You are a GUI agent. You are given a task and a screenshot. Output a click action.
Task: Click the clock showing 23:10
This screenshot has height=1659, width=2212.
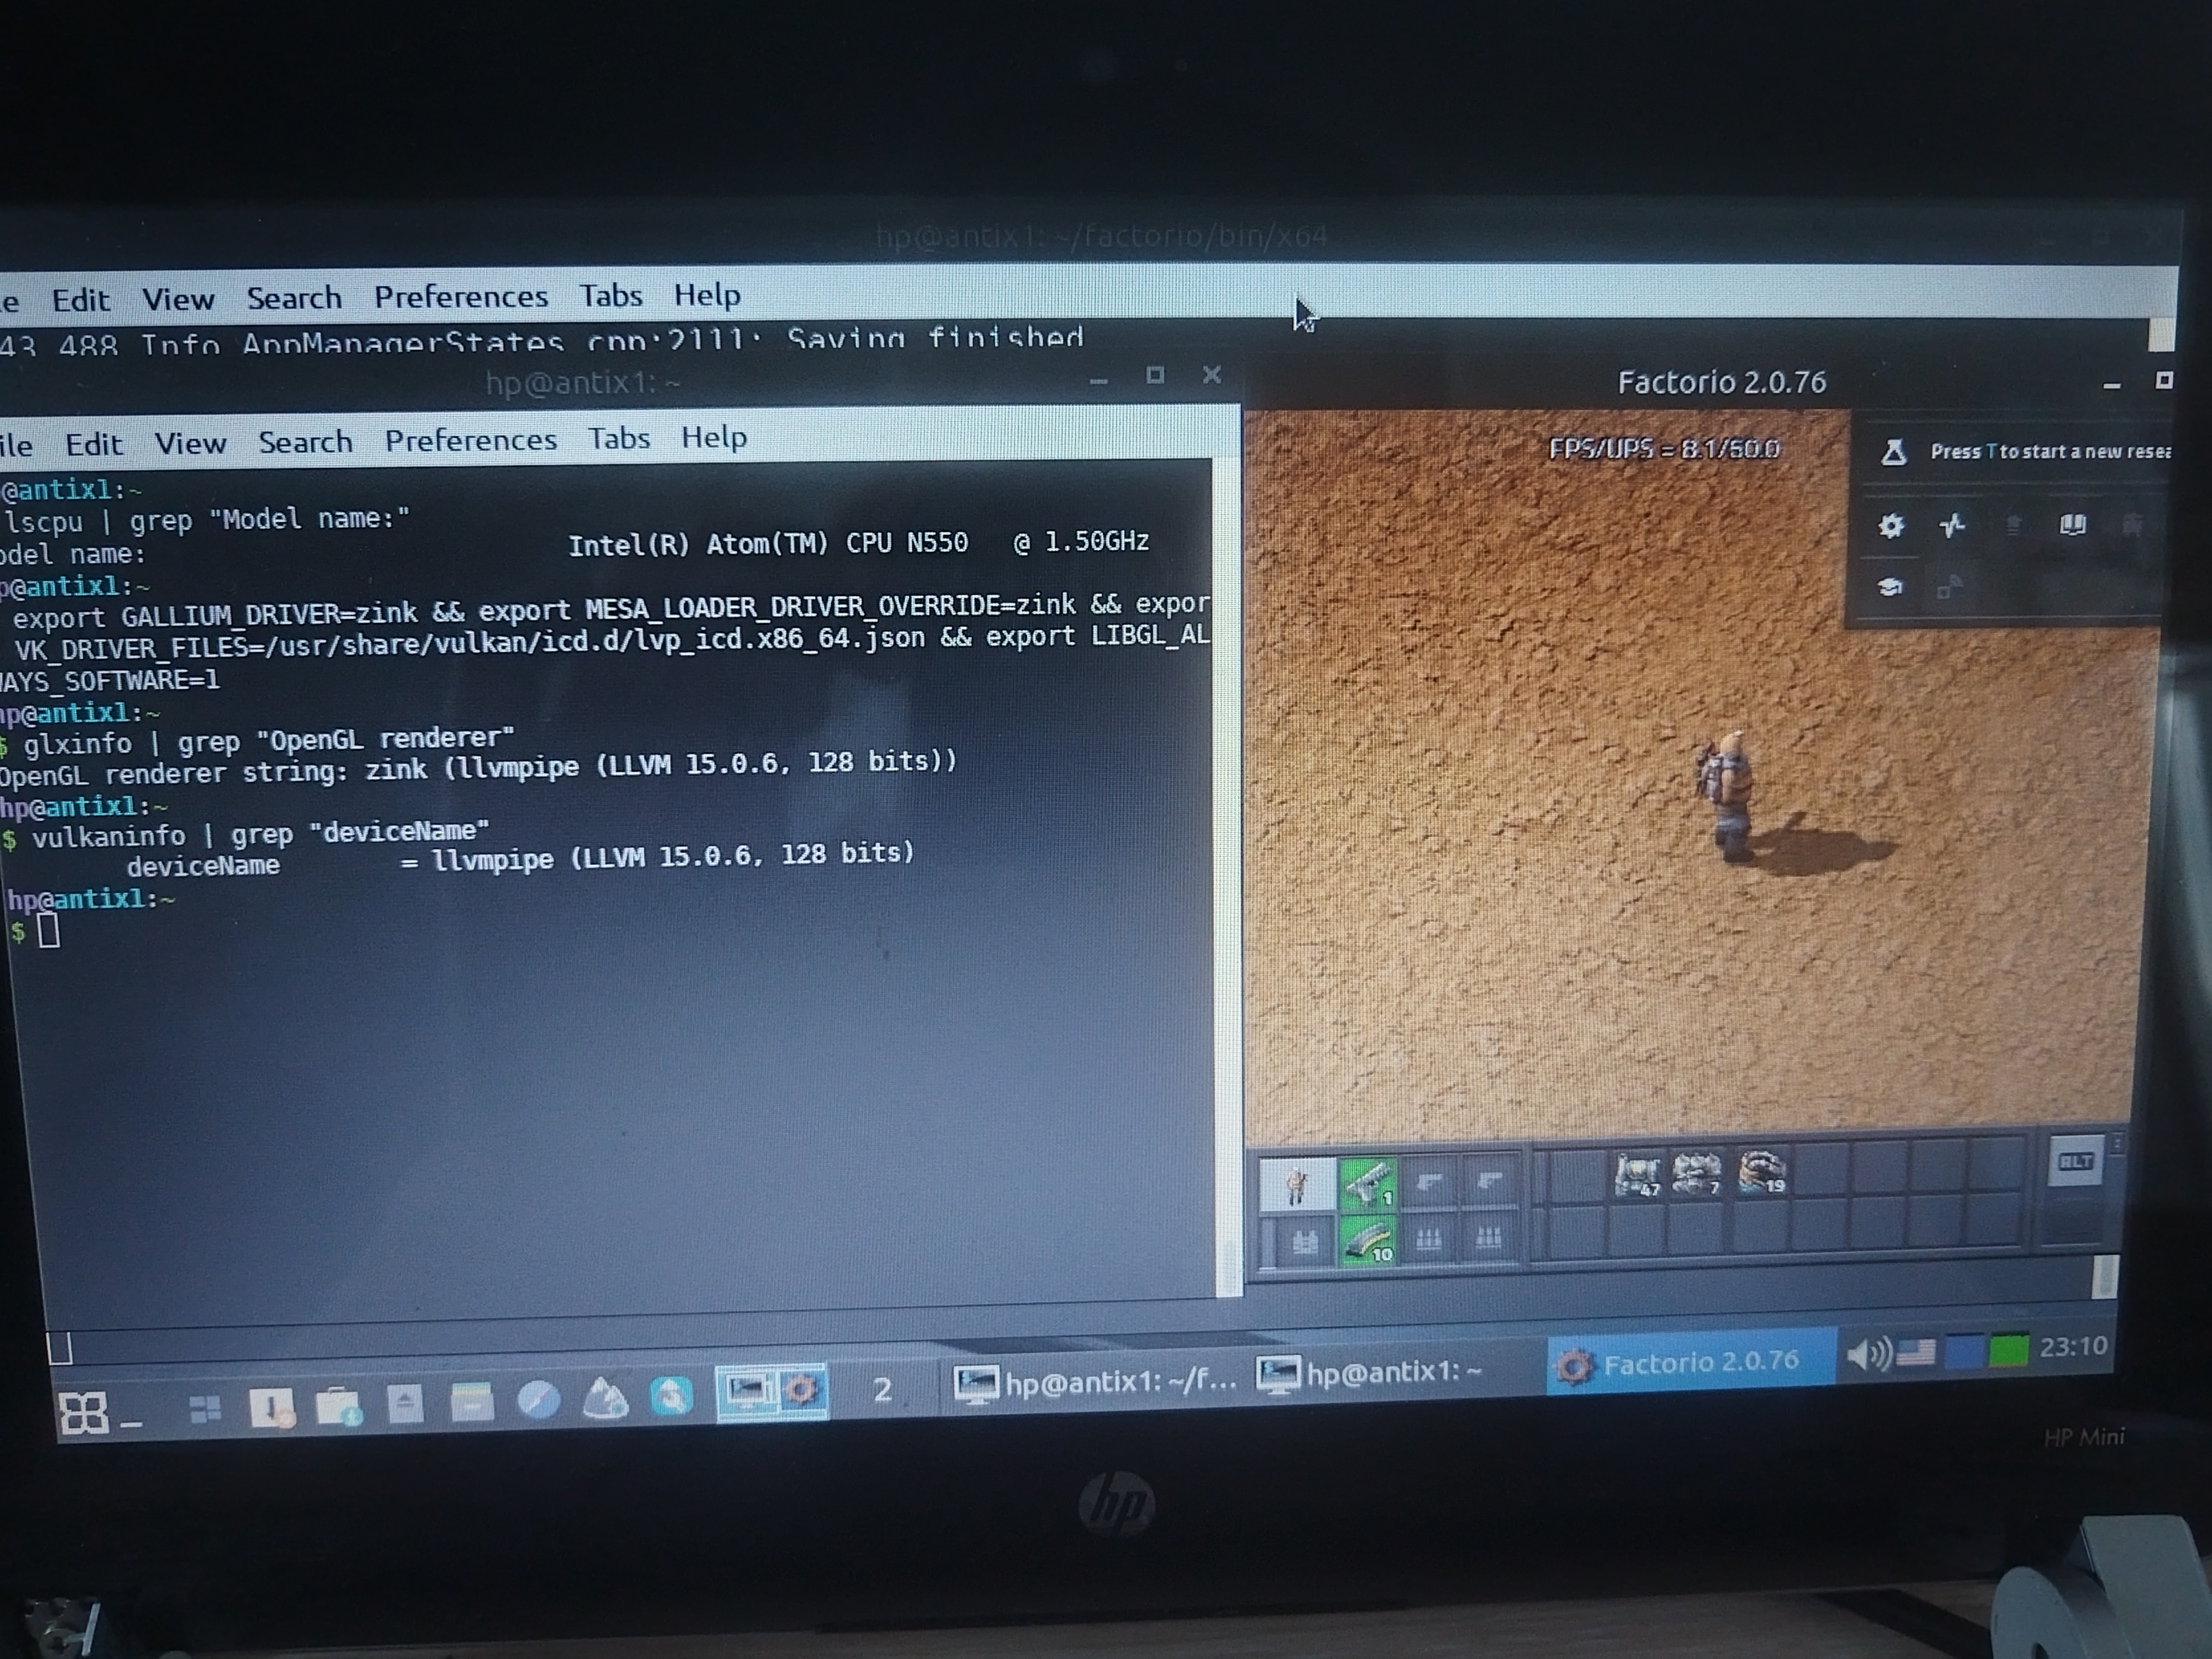tap(2073, 1347)
